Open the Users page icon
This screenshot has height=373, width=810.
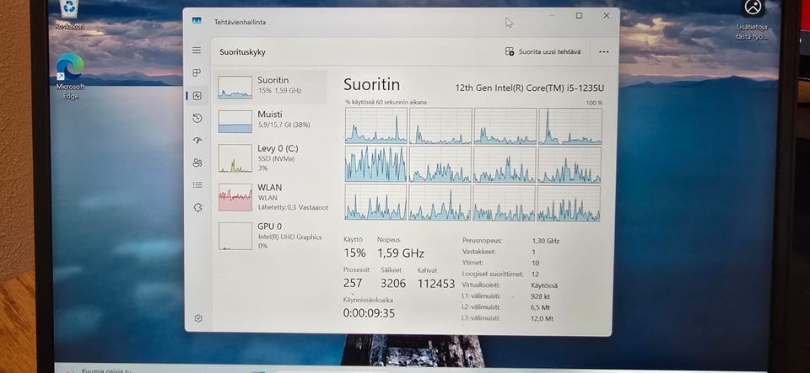197,163
